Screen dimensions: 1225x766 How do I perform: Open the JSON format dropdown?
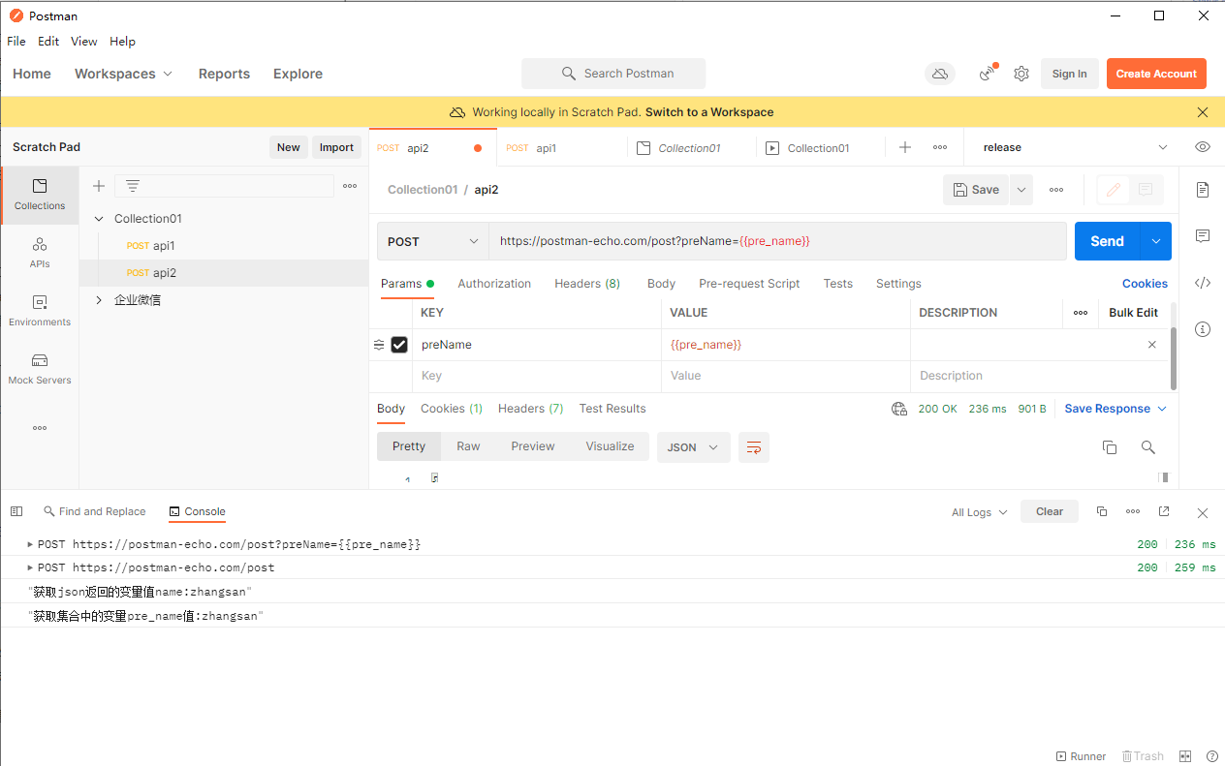click(x=694, y=447)
